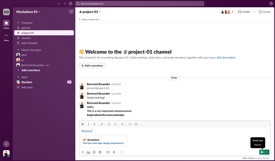Apply blockquote formatting in composer
Screen dimensions: 275x161
(x=122, y=124)
